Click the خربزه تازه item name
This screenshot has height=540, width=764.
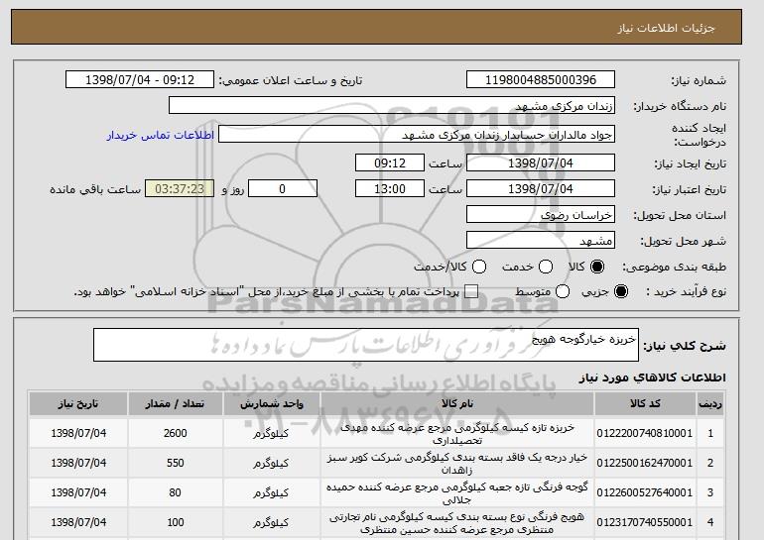coord(457,433)
